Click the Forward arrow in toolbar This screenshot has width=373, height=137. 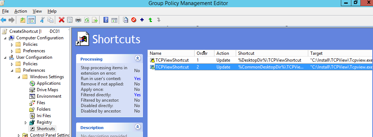point(11,20)
